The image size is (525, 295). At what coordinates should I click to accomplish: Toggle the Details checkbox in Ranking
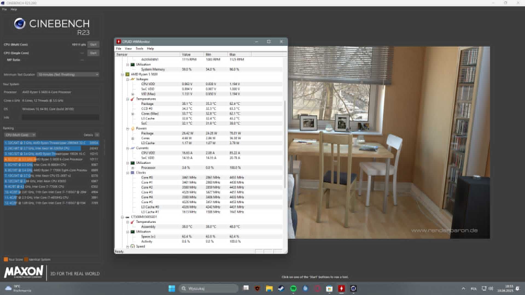pos(97,135)
